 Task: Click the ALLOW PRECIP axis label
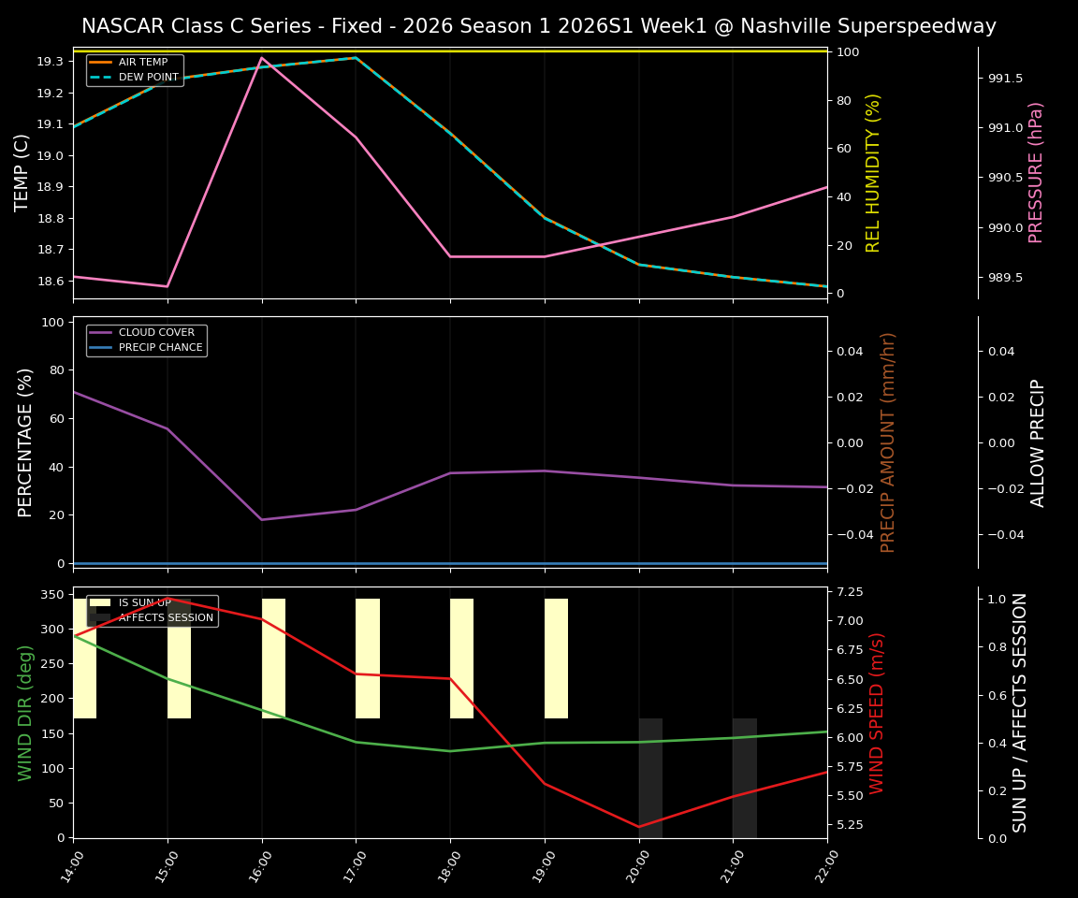click(x=1040, y=441)
